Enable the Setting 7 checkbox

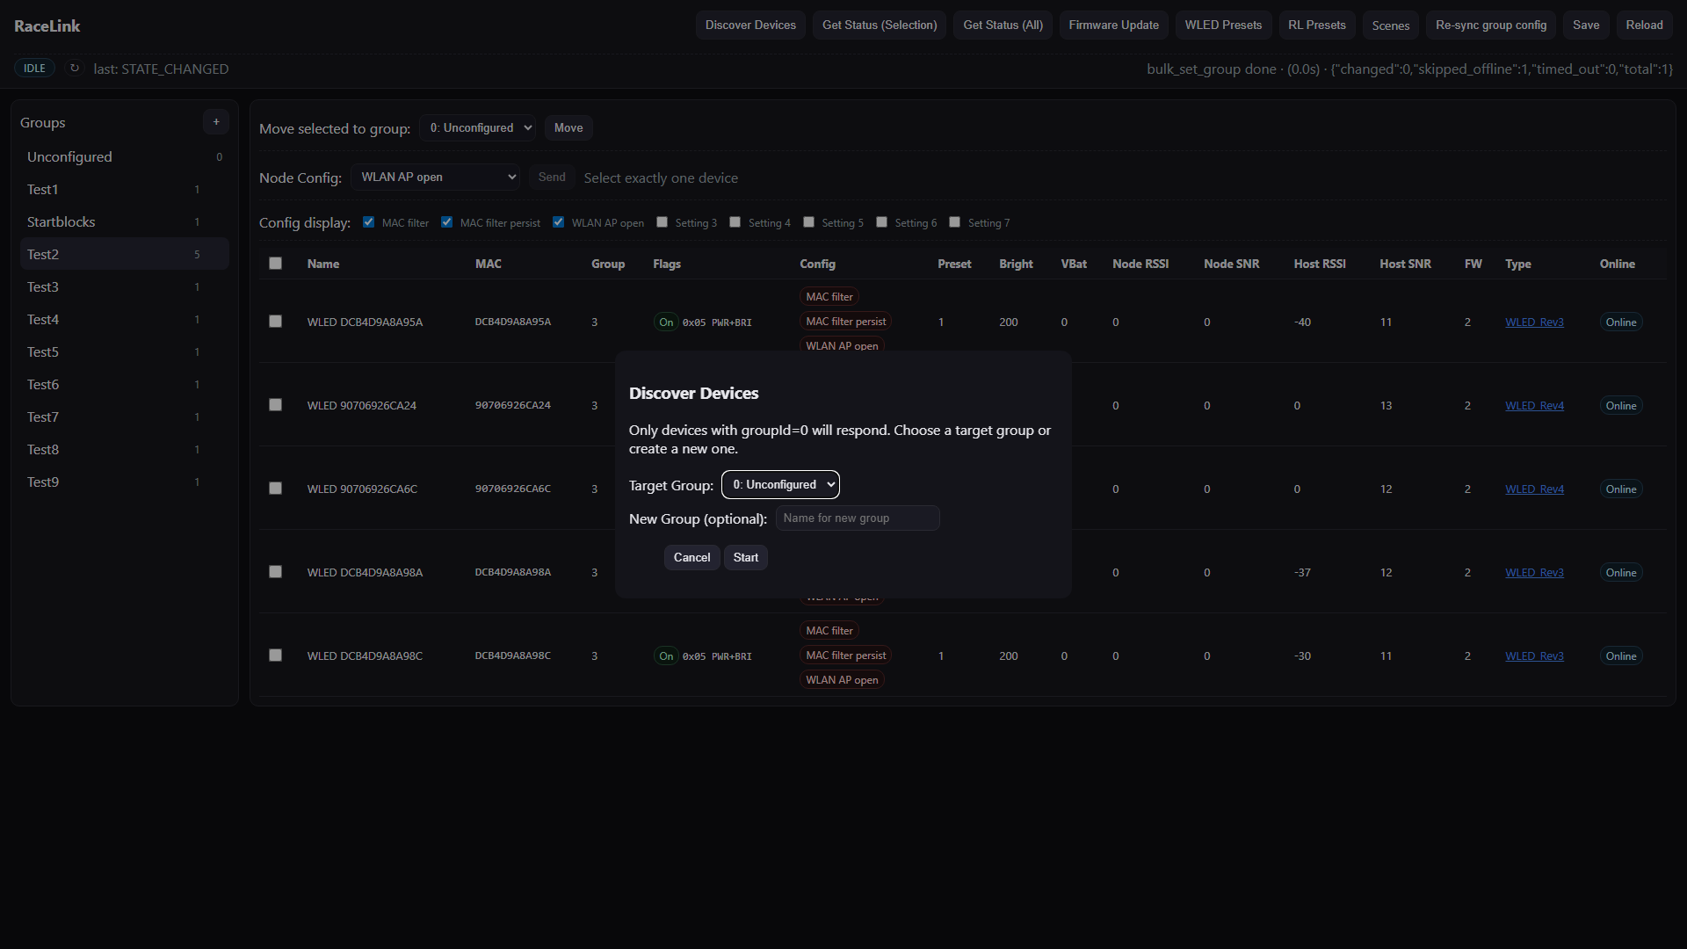(x=955, y=222)
